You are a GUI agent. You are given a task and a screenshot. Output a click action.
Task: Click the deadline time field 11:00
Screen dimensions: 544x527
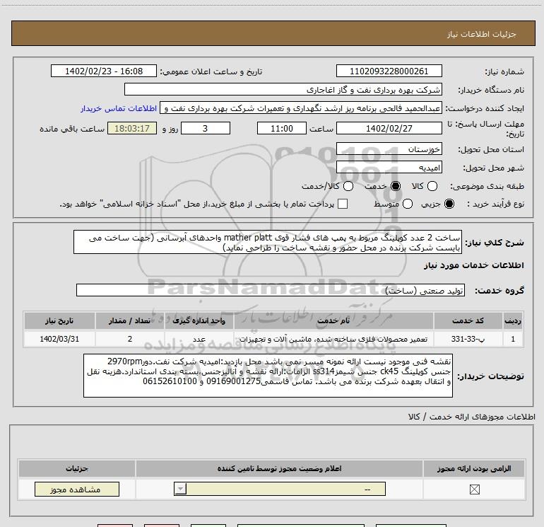tap(282, 129)
